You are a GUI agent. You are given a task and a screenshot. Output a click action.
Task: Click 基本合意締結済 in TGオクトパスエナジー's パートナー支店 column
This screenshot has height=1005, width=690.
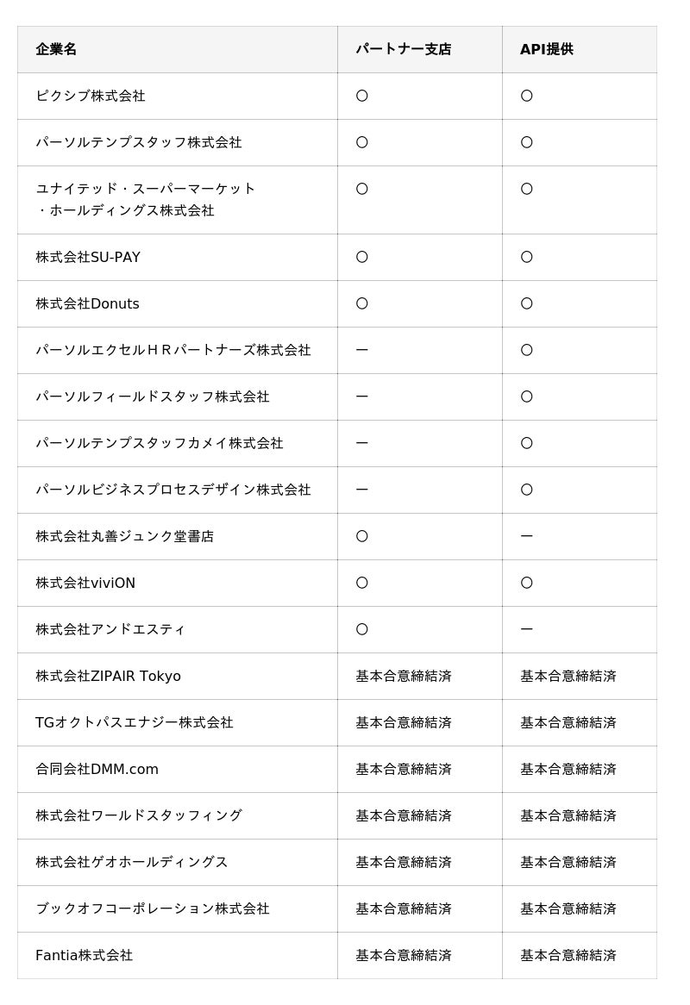point(403,722)
